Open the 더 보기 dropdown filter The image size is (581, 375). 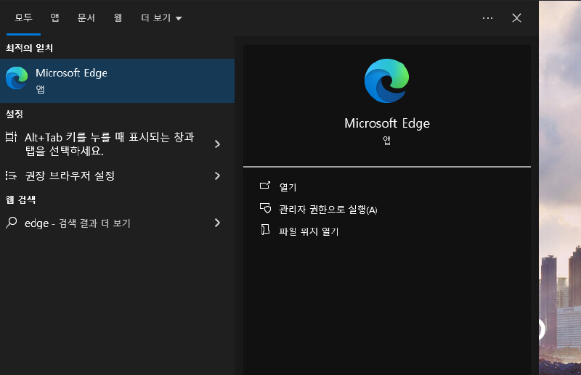click(161, 17)
